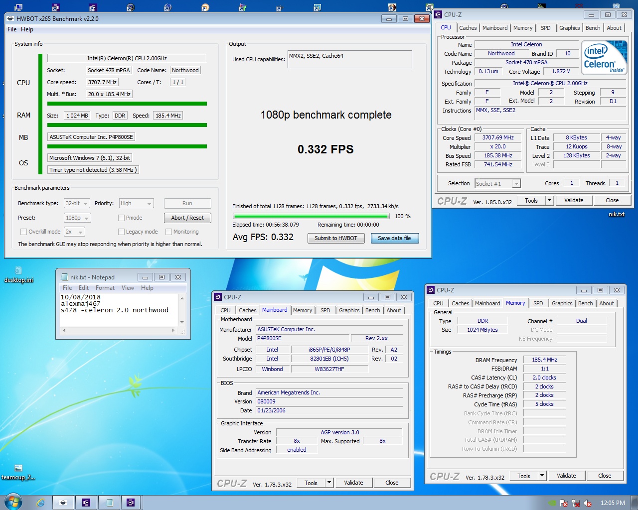Click the Intel Celeron inside logo
The image size is (638, 510).
pyautogui.click(x=604, y=57)
